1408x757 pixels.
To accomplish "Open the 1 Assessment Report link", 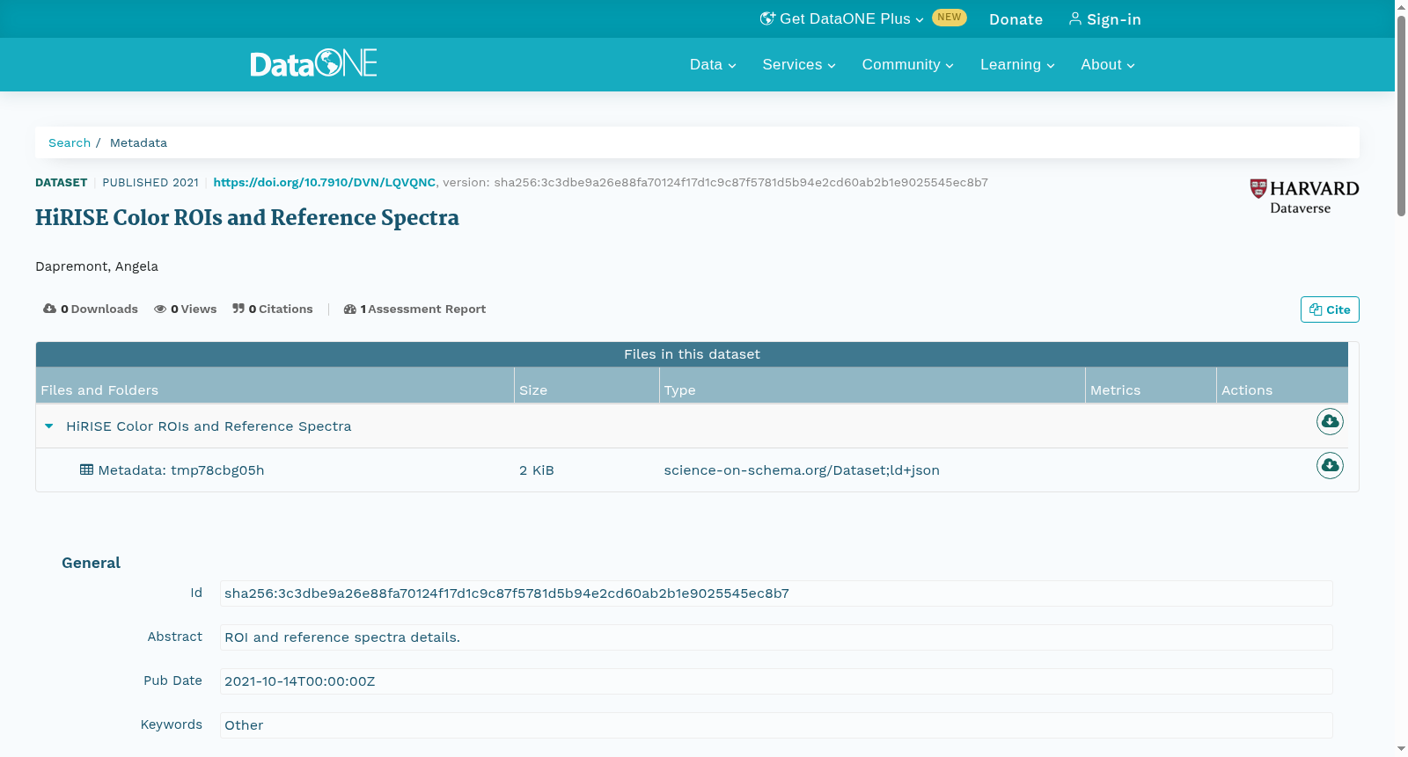I will tap(414, 309).
